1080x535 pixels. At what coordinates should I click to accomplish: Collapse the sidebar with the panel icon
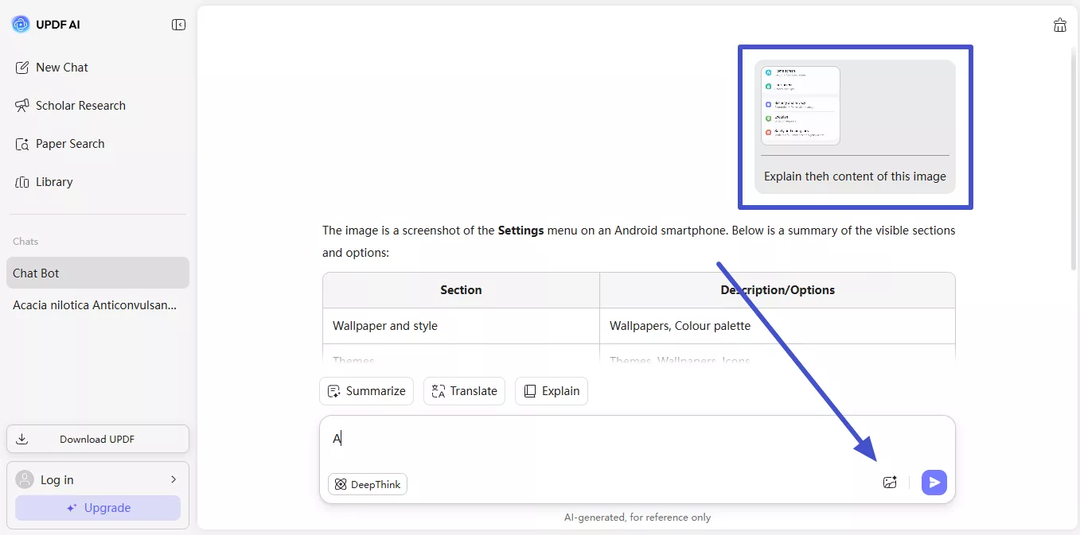click(x=178, y=25)
